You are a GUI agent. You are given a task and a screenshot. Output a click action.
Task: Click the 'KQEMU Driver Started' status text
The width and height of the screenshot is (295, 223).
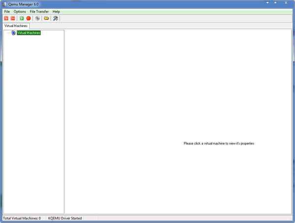pos(65,218)
